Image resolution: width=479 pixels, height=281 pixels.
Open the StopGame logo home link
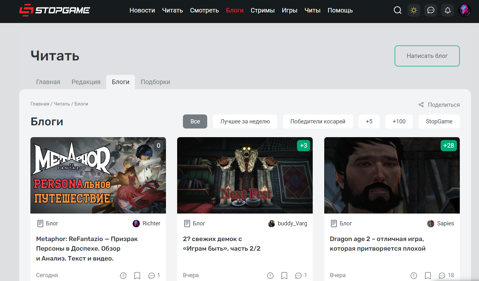pos(54,10)
